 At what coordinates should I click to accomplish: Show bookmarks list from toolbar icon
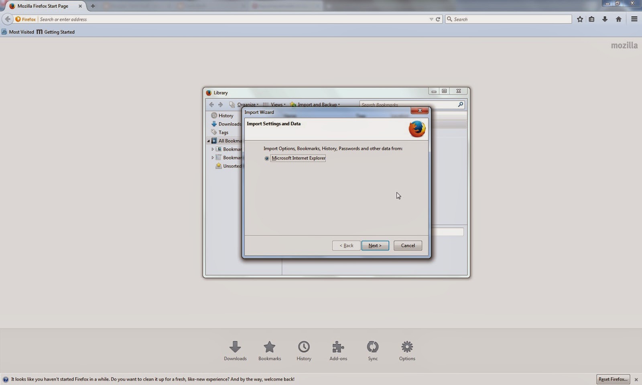591,19
